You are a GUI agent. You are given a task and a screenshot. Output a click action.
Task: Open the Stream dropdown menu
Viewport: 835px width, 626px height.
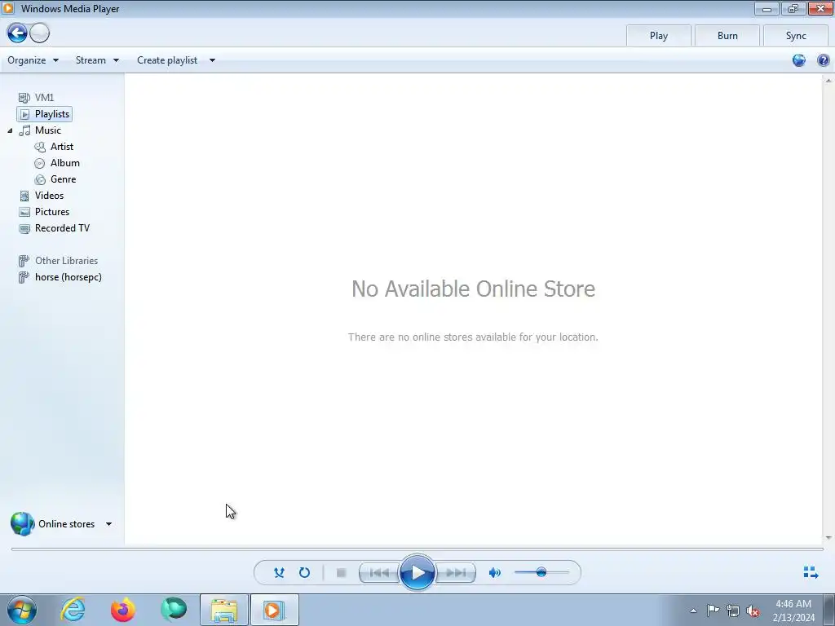[98, 60]
